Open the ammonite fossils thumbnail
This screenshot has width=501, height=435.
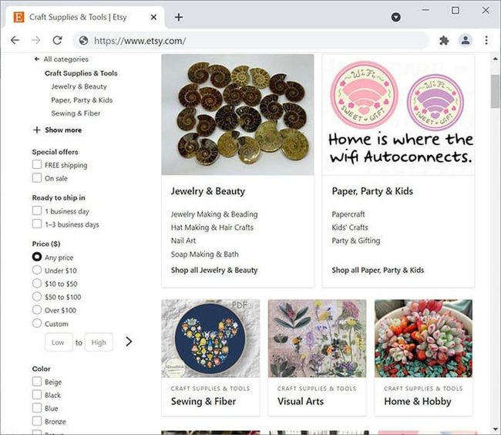(237, 115)
